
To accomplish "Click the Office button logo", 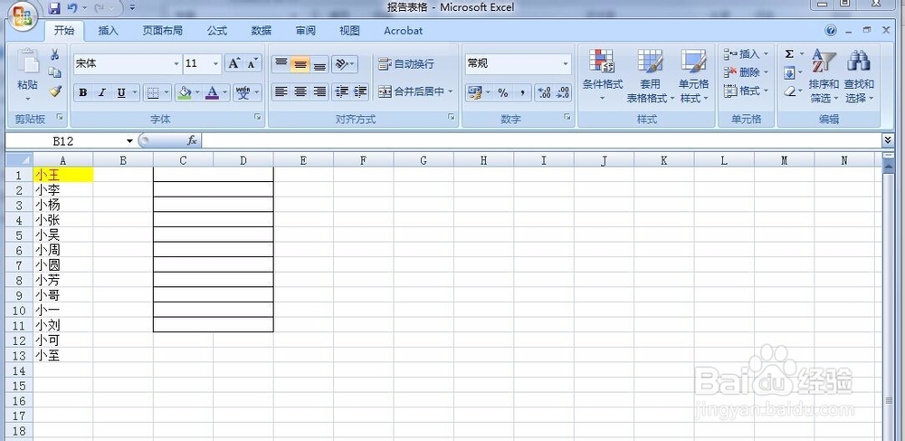I will (22, 15).
